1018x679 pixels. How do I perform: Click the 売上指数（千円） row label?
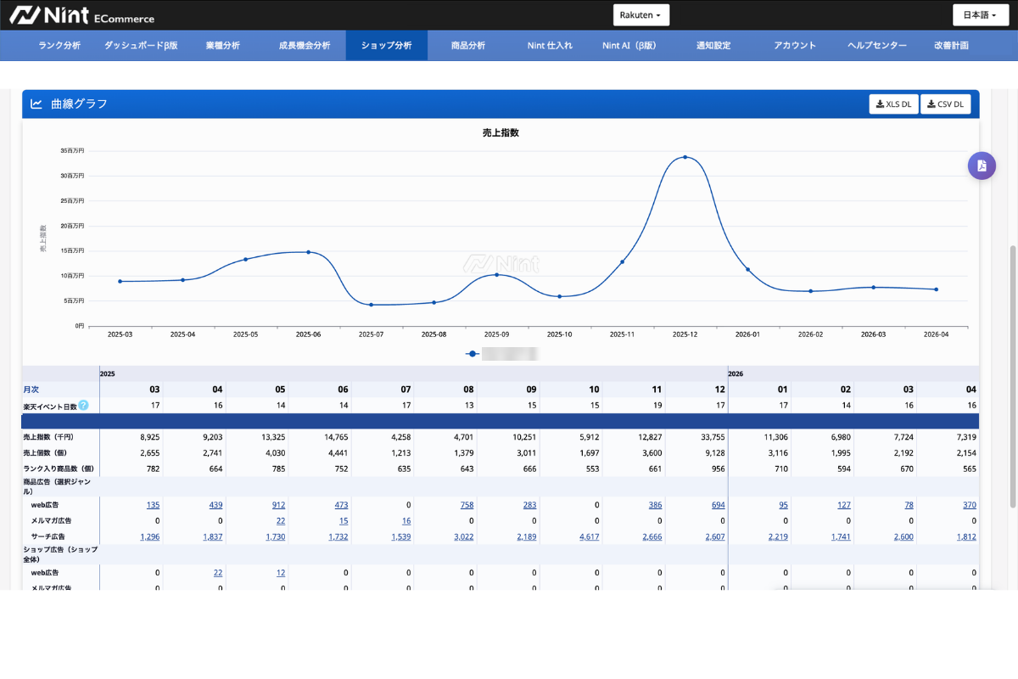(x=48, y=436)
